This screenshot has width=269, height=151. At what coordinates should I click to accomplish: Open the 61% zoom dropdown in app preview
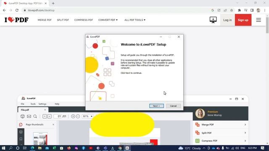[88, 117]
